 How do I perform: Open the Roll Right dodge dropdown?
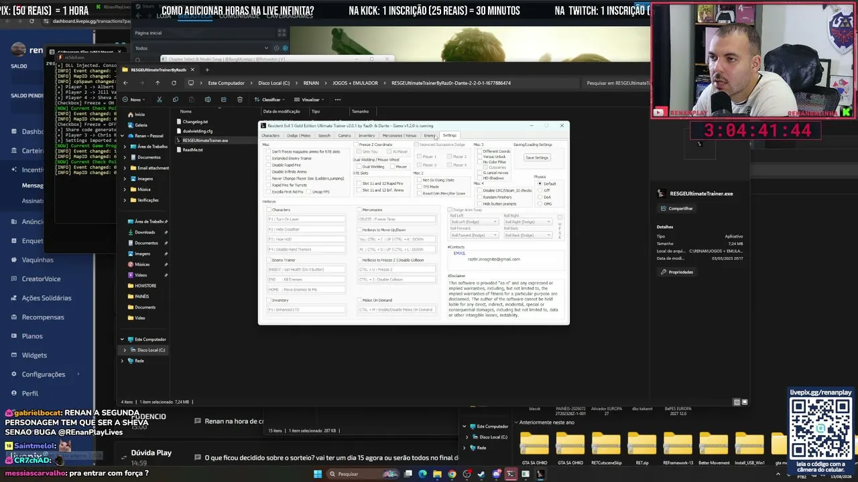click(x=528, y=222)
